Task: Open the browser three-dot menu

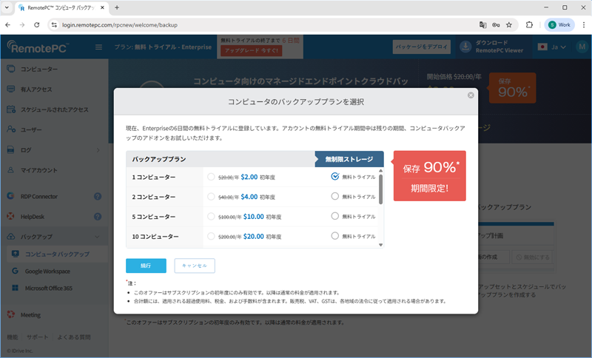Action: (583, 25)
